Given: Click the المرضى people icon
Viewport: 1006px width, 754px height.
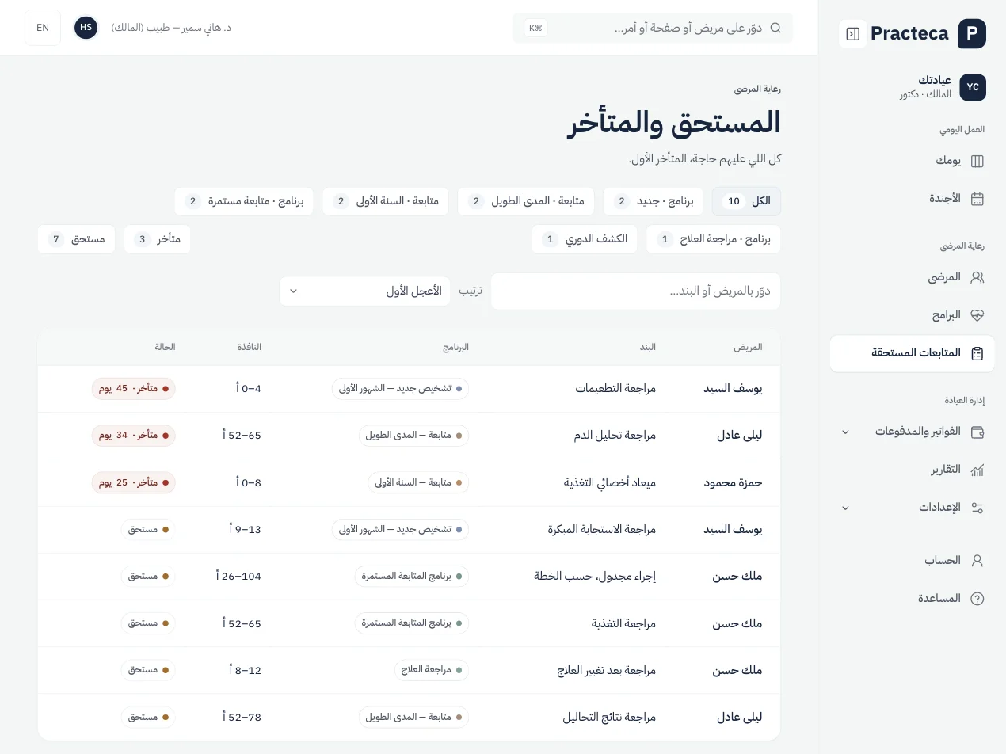Looking at the screenshot, I should [x=977, y=277].
